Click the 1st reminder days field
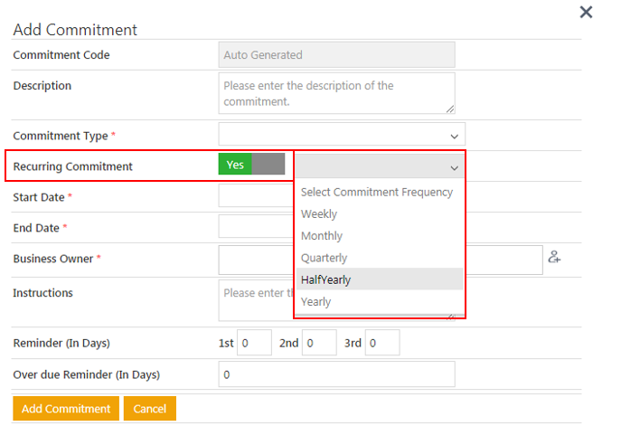 (254, 344)
